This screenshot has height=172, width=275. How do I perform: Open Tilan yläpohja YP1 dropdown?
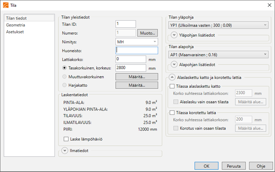217,25
